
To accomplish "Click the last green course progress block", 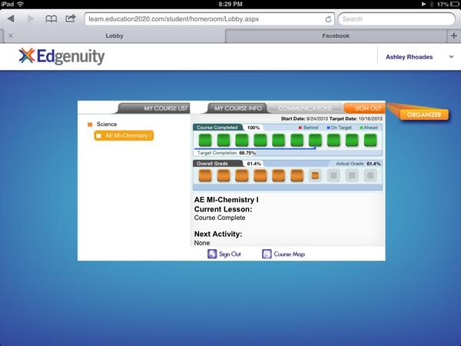I will [370, 140].
